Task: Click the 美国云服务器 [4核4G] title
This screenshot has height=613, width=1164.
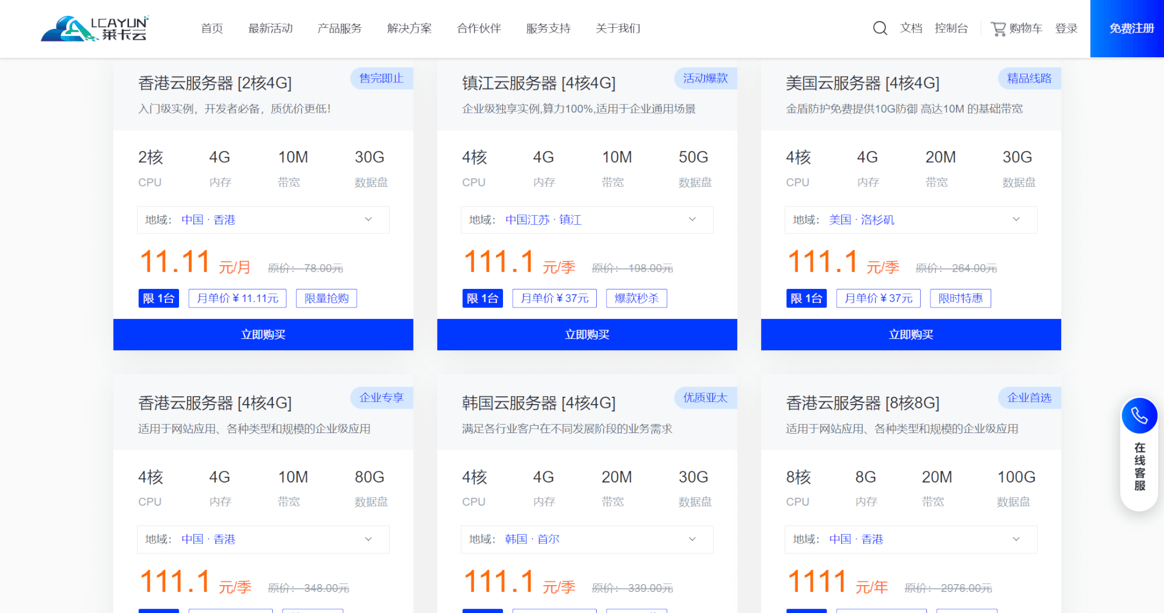Action: tap(863, 83)
